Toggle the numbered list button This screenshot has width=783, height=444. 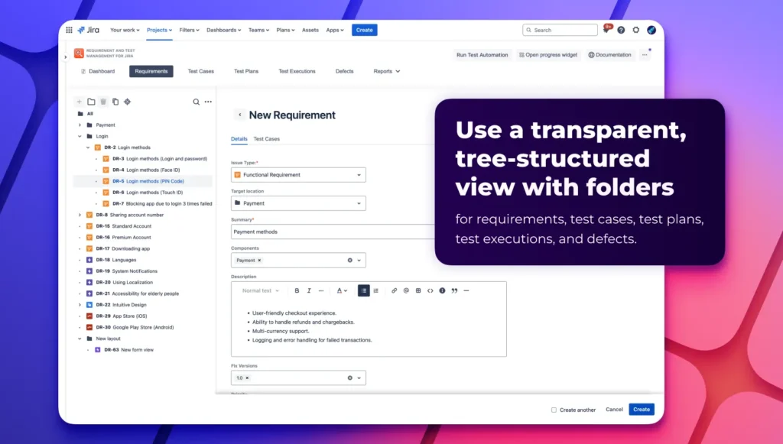pos(376,290)
